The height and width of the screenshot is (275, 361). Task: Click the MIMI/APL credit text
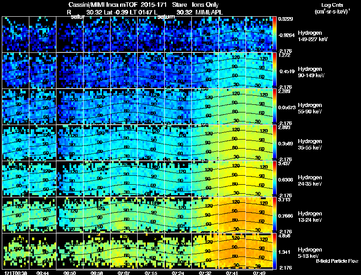[209, 13]
